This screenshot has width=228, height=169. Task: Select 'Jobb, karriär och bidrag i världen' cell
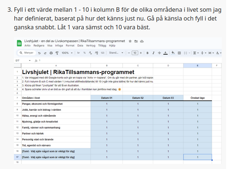[x=56, y=110]
